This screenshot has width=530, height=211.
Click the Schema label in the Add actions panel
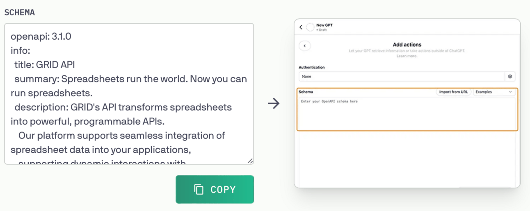[x=306, y=92]
